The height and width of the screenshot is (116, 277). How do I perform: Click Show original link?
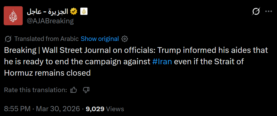coord(99,39)
